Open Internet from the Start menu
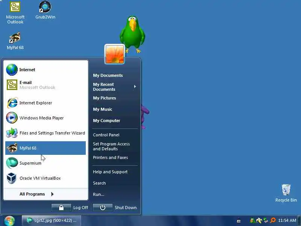The height and width of the screenshot is (226, 301). coord(45,70)
